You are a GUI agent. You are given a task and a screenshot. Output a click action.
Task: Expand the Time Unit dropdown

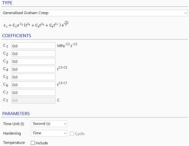[49, 124]
